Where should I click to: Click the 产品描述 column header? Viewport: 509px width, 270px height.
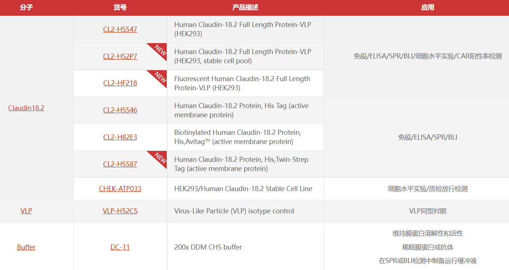pos(245,8)
